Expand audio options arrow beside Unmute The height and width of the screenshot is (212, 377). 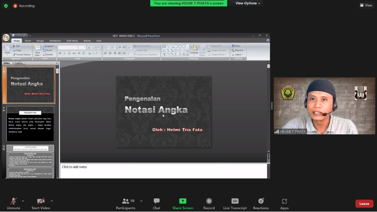(x=23, y=201)
